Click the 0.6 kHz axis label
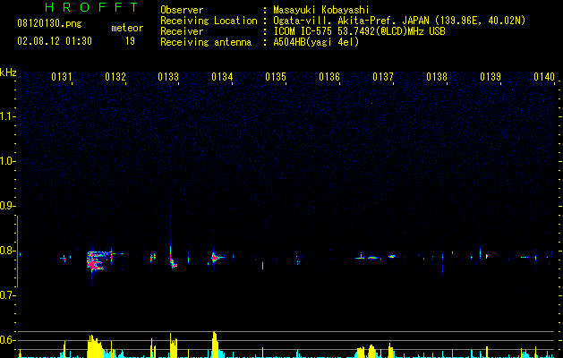The height and width of the screenshot is (358, 563). (7, 340)
